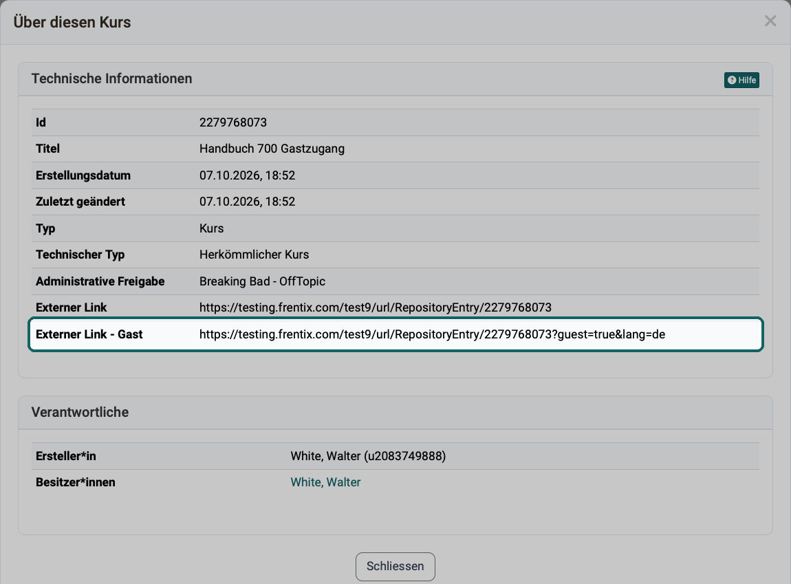Open the Hilfe help button
Image resolution: width=791 pixels, height=584 pixels.
click(x=741, y=80)
